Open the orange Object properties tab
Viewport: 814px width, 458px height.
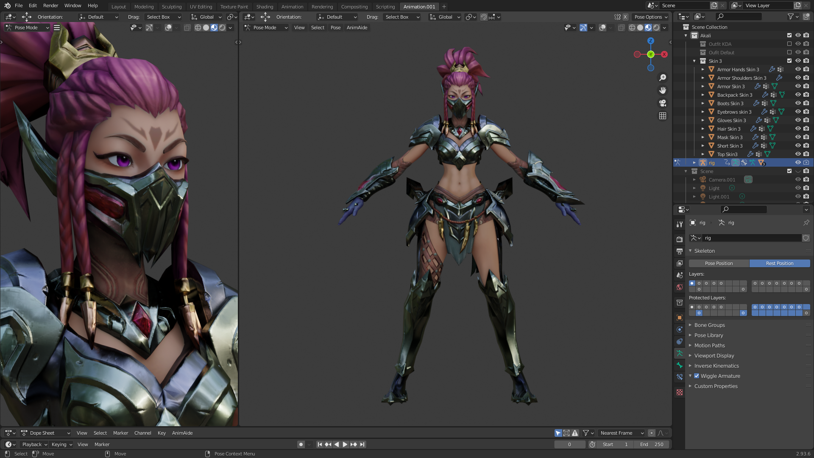point(680,318)
